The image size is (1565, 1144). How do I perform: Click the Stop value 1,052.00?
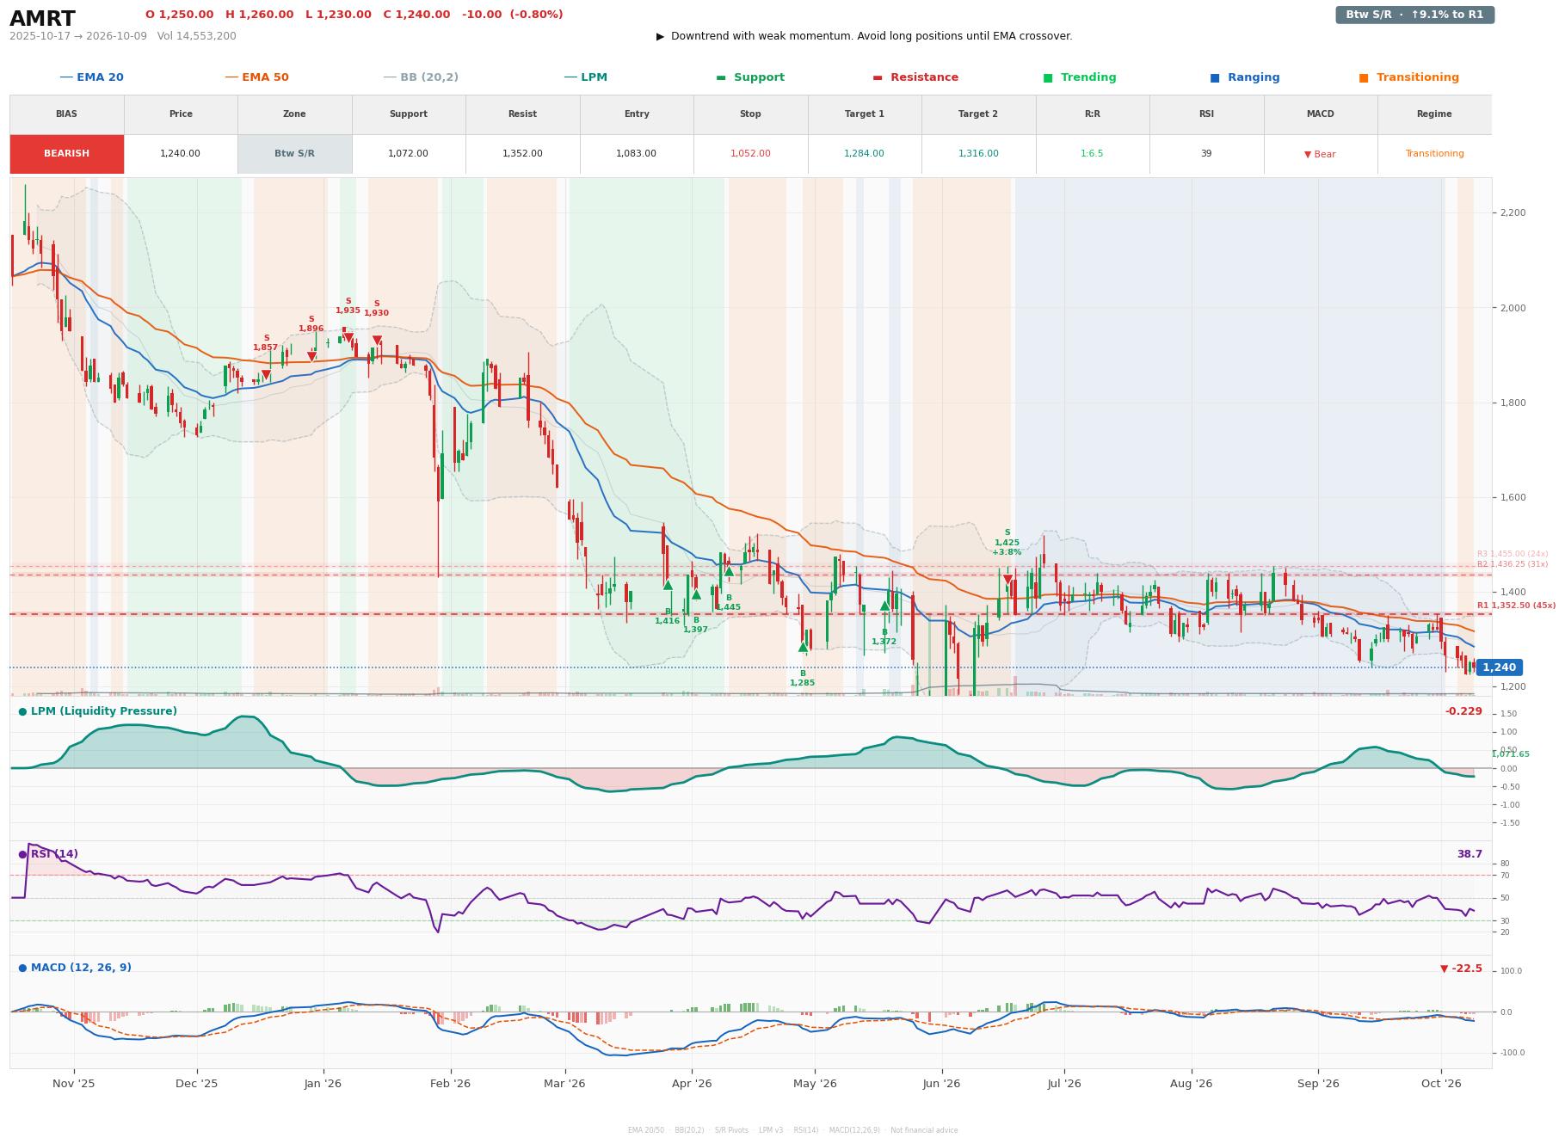(x=750, y=154)
